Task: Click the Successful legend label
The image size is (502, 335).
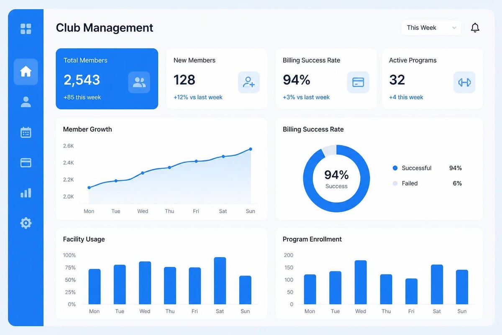Action: pos(416,168)
